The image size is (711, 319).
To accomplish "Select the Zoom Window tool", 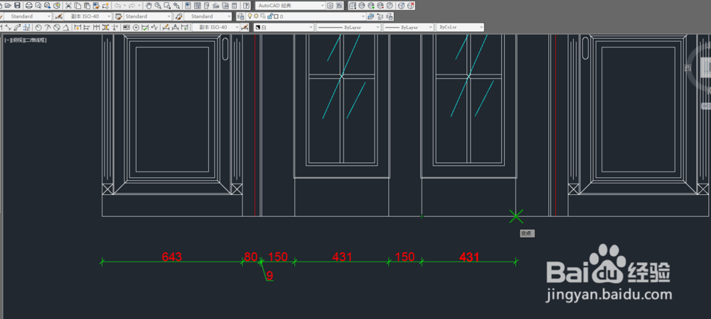I will (x=167, y=6).
